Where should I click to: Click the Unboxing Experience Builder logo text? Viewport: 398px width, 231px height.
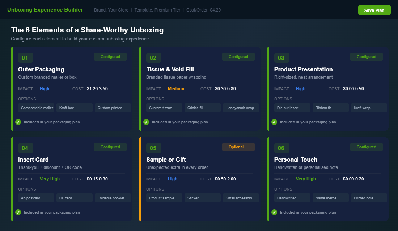coord(45,10)
